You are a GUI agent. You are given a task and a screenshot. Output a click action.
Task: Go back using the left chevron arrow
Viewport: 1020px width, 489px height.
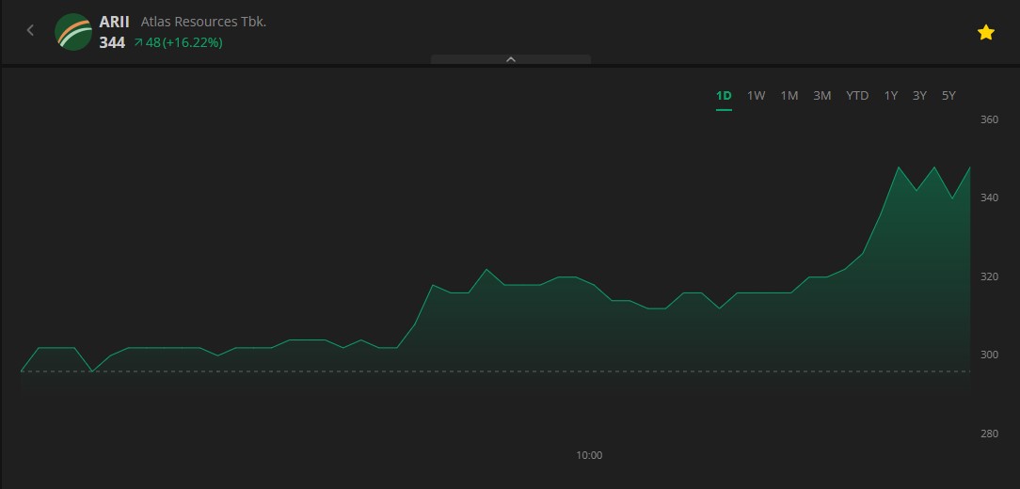[x=30, y=30]
